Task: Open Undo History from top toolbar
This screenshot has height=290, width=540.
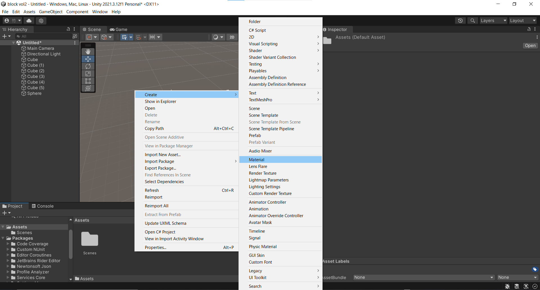Action: [x=460, y=21]
